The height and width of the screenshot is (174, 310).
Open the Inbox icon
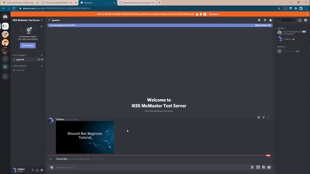[300, 20]
